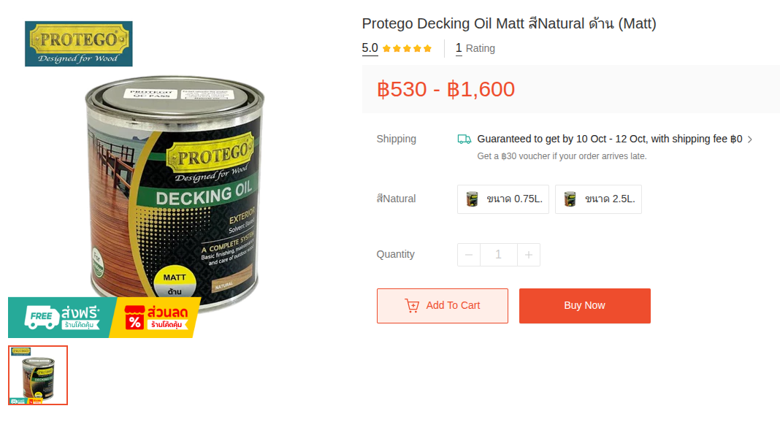Click the discount coupon badge
This screenshot has width=780, height=422.
[x=156, y=317]
